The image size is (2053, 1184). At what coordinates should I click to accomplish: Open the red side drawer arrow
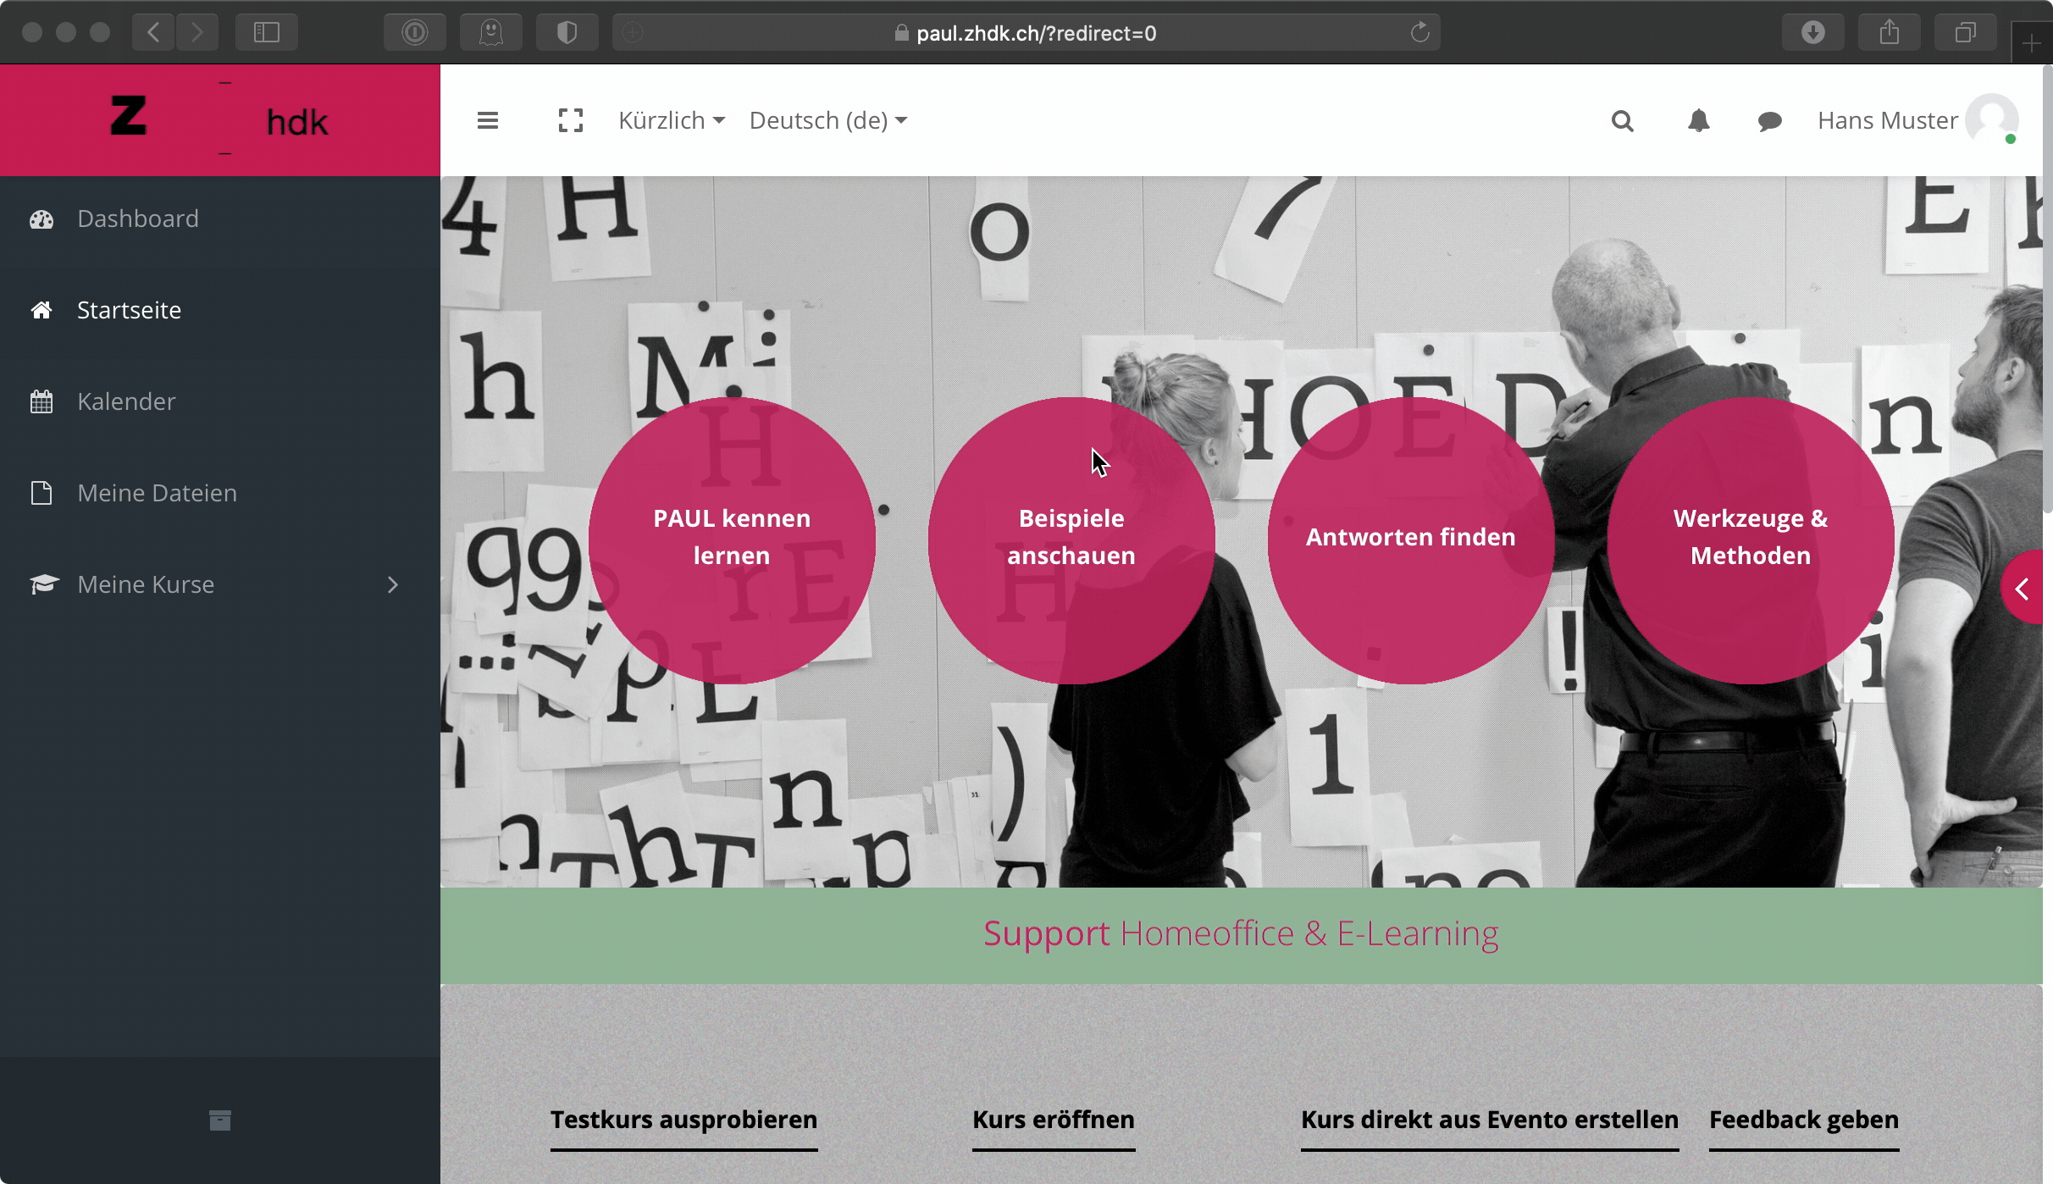click(x=2023, y=588)
